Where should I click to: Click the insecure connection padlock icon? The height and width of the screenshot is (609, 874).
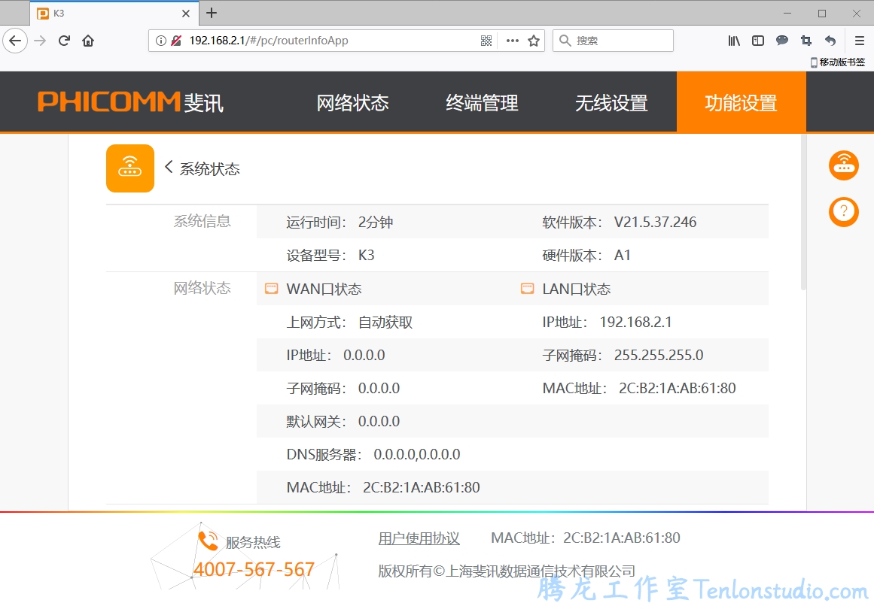click(176, 41)
